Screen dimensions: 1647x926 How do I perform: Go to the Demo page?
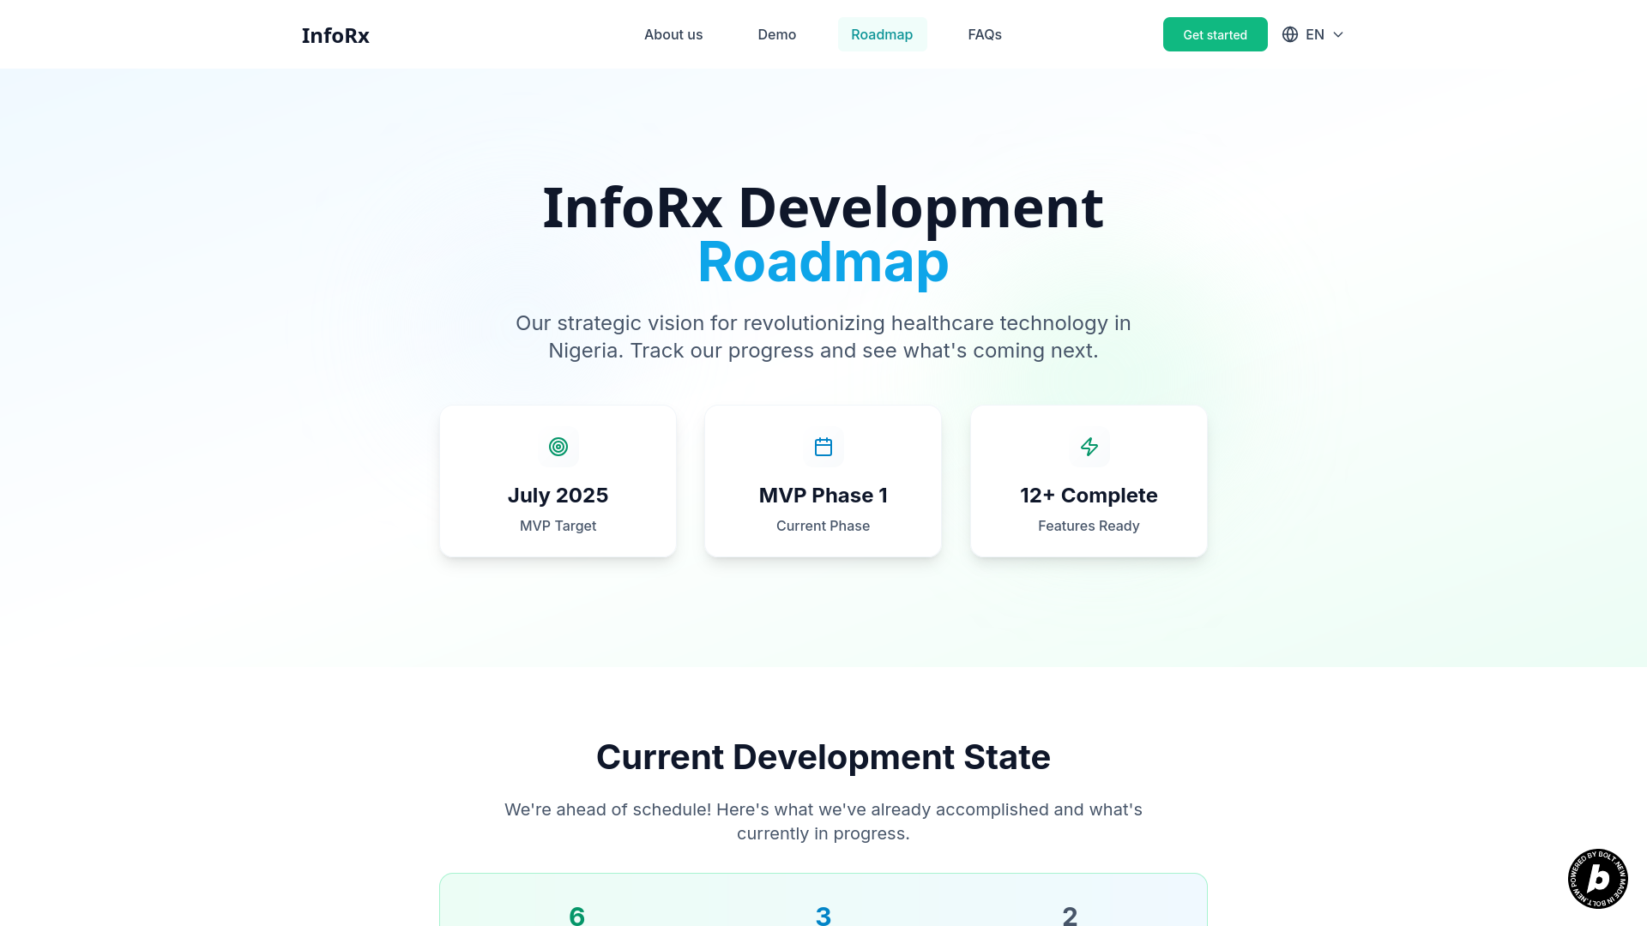click(776, 34)
